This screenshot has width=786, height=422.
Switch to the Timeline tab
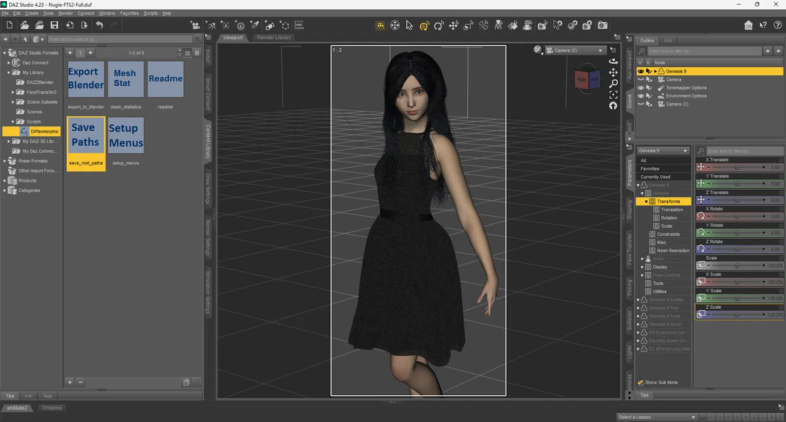[x=52, y=408]
